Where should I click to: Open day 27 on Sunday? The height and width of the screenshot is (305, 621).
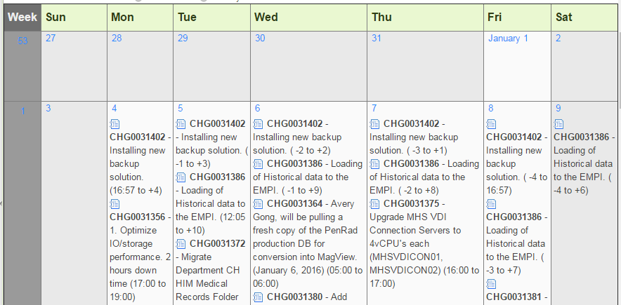tap(51, 39)
